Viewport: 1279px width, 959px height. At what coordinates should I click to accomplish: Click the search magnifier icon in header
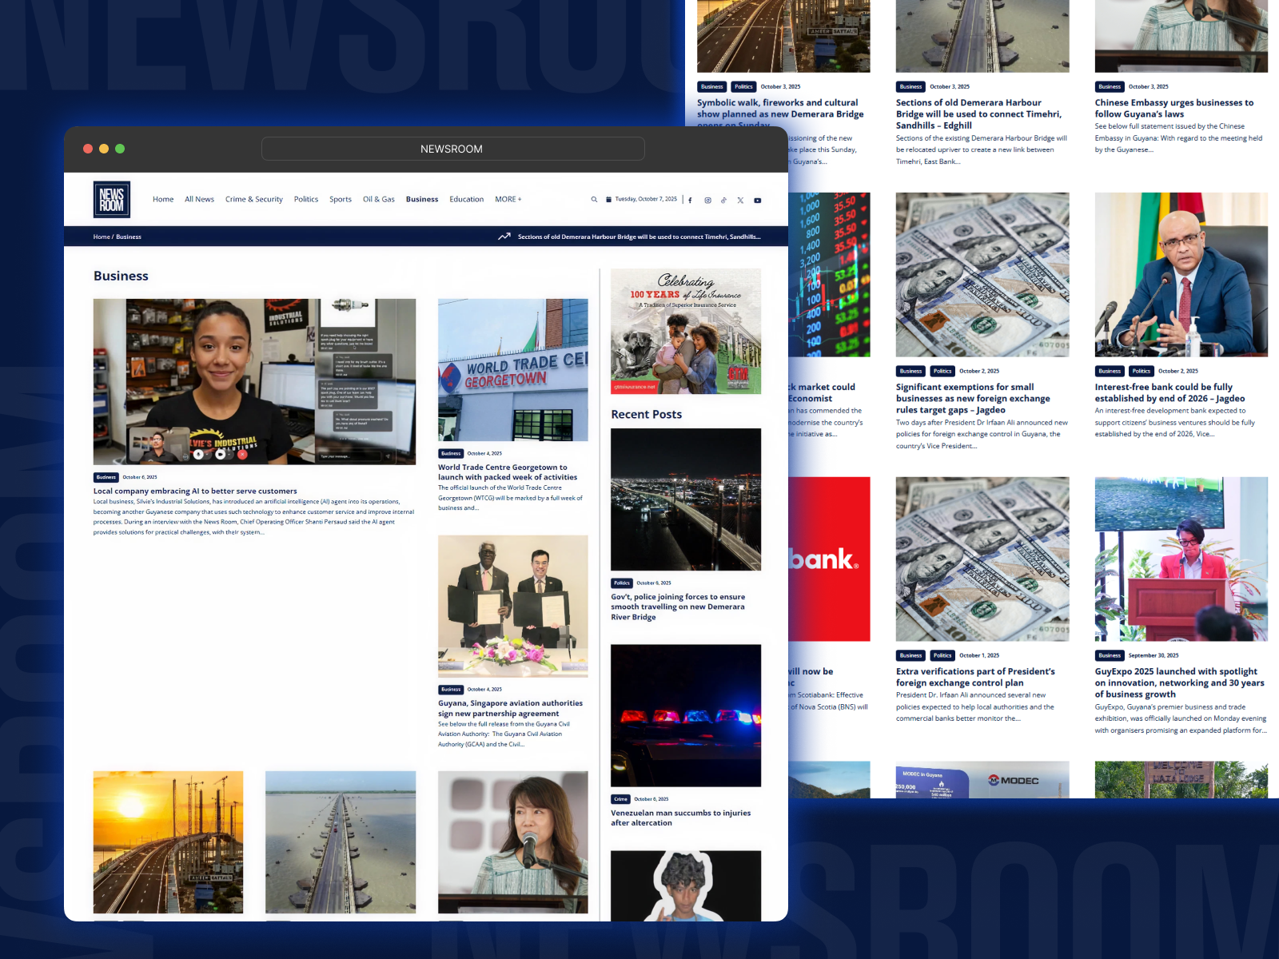point(594,200)
